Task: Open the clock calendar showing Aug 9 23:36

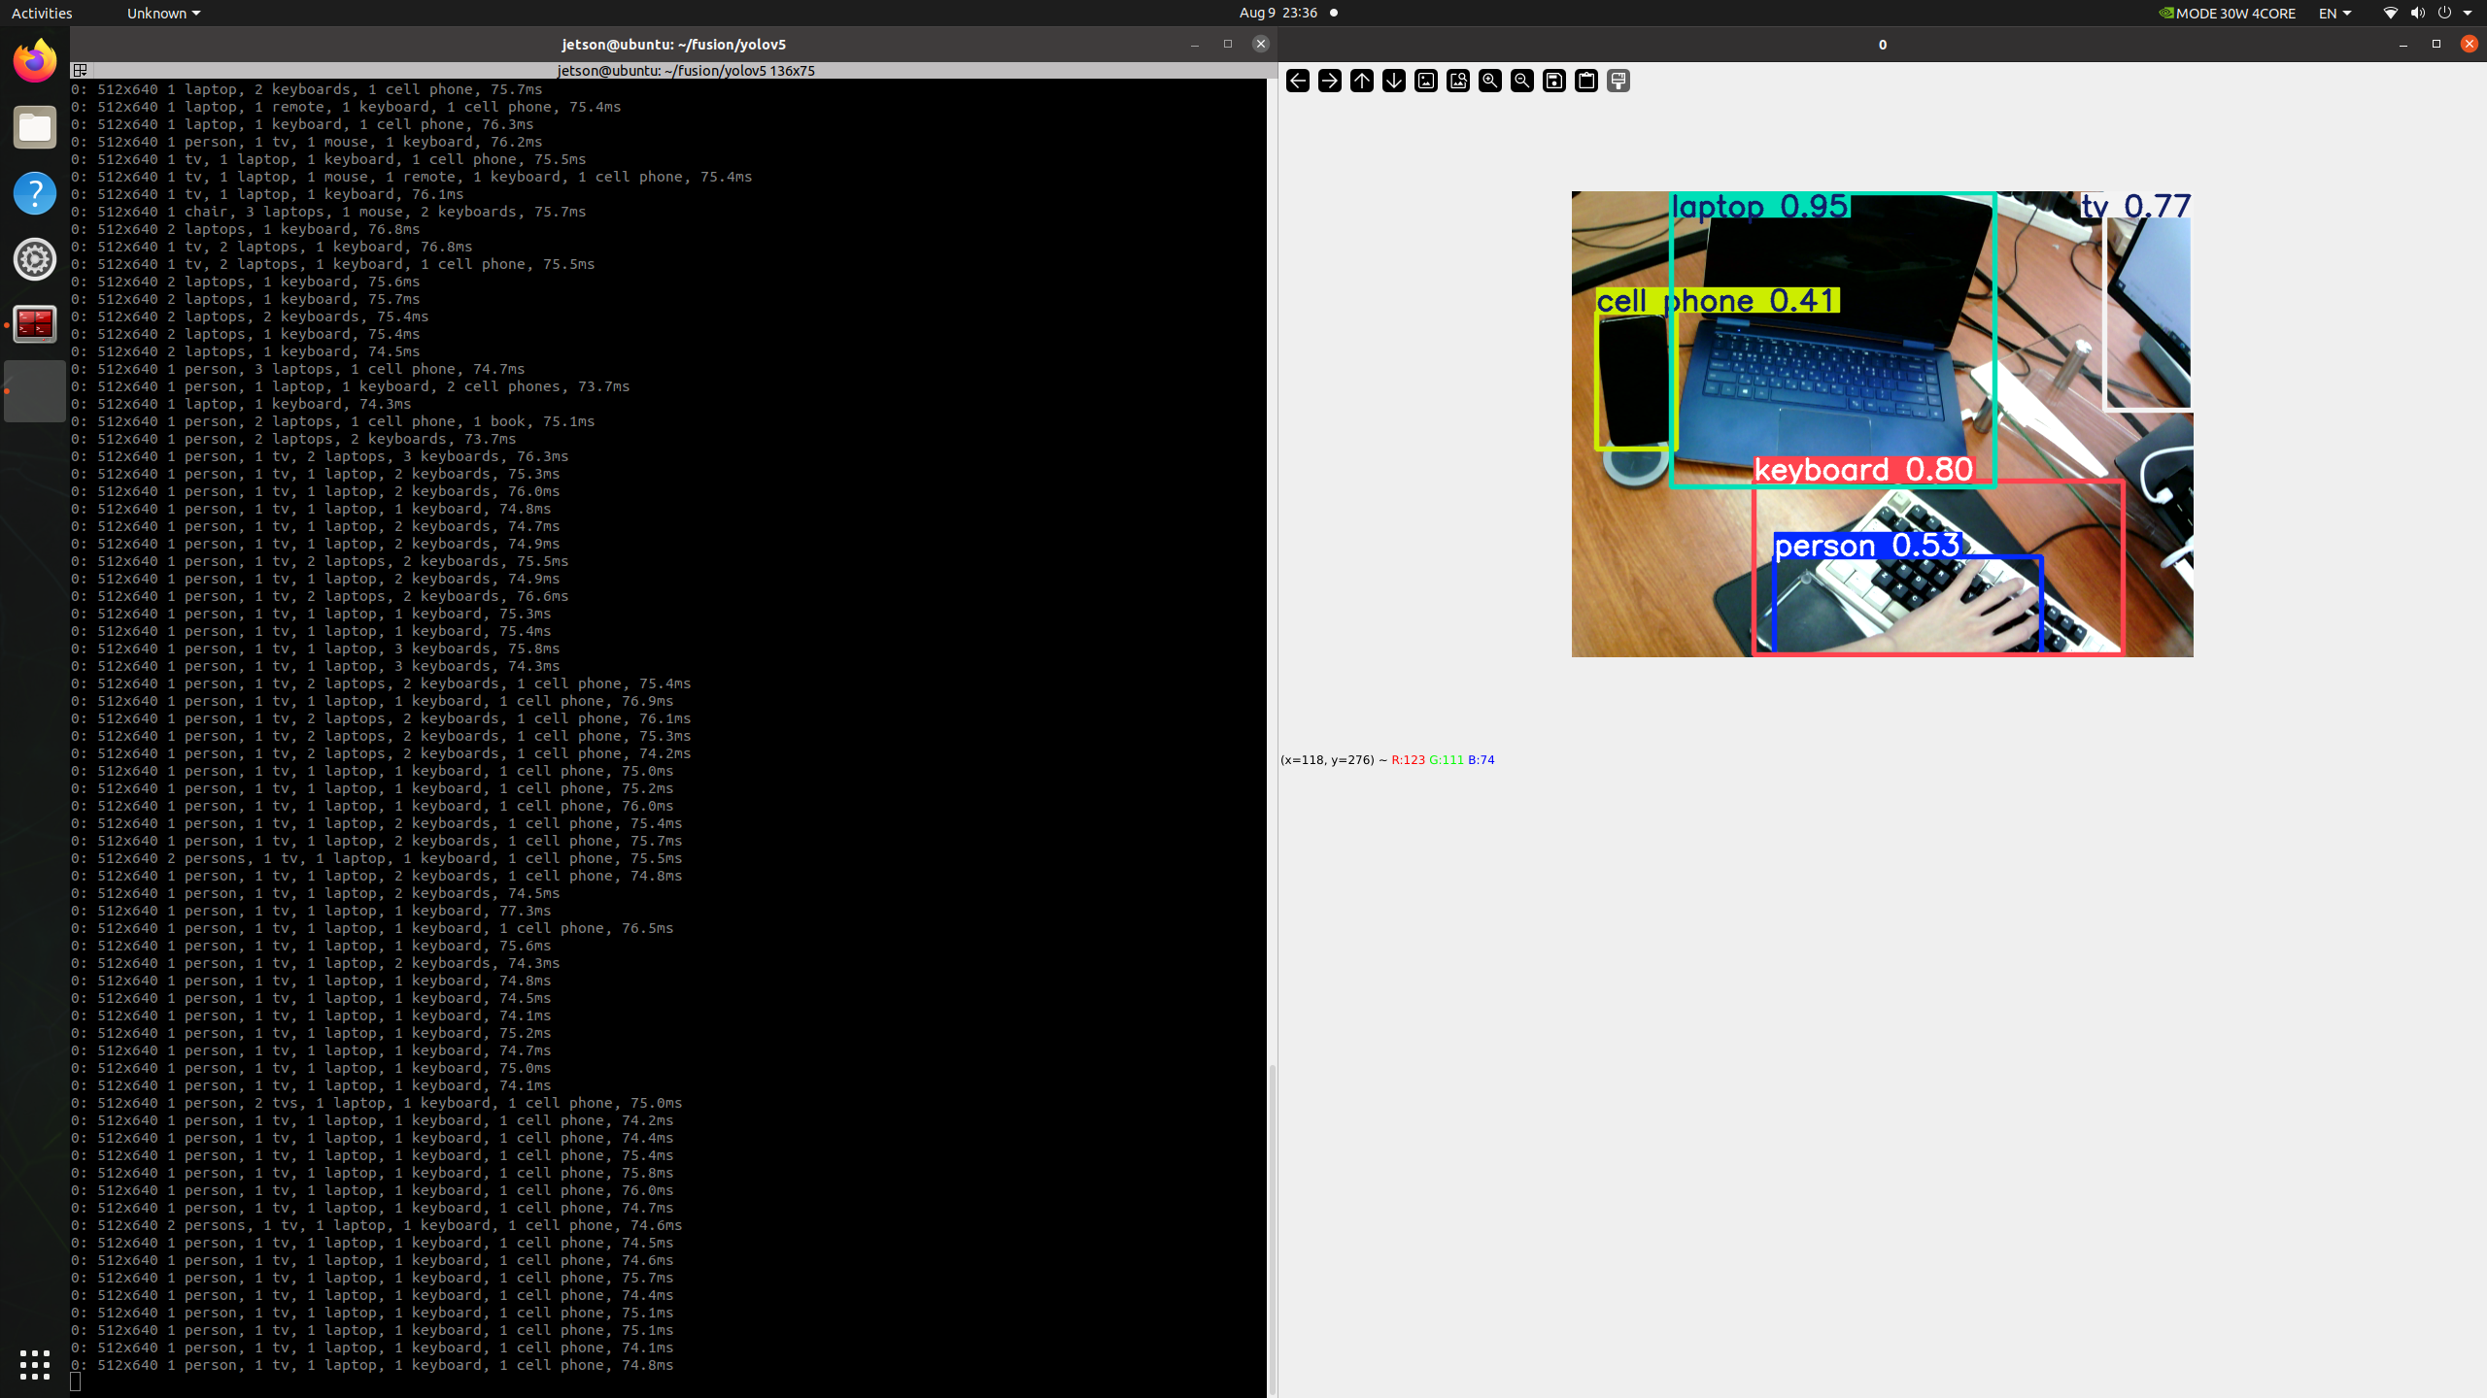Action: pyautogui.click(x=1278, y=13)
